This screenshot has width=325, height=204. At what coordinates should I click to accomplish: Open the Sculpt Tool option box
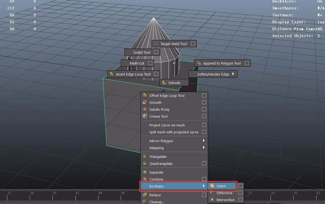point(156,52)
